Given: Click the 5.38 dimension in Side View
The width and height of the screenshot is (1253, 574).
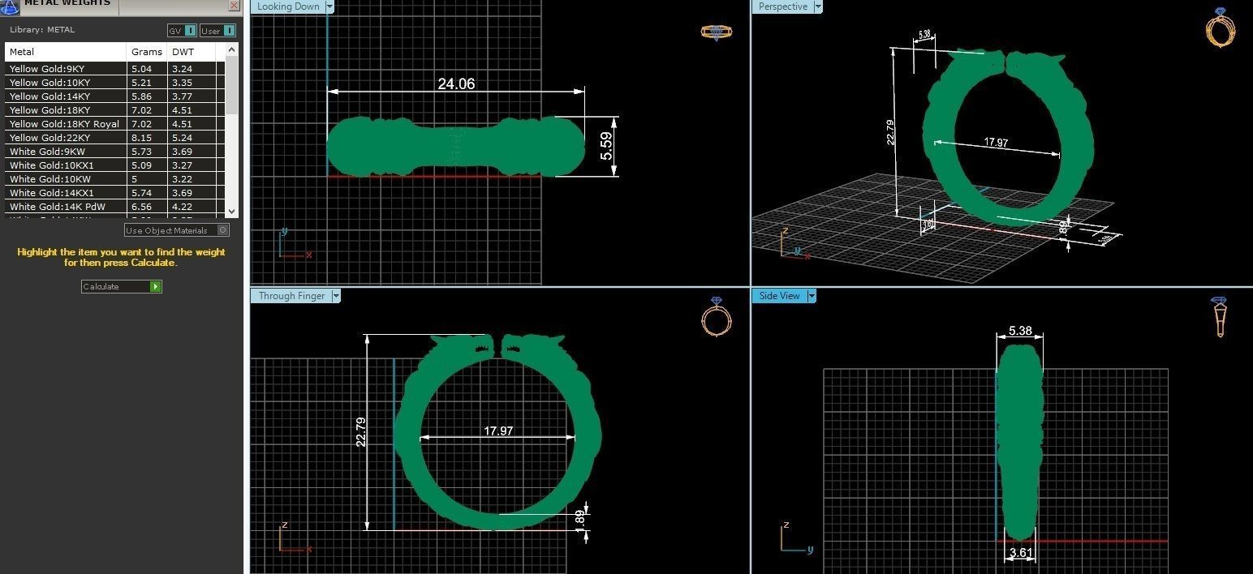Looking at the screenshot, I should pos(1020,331).
